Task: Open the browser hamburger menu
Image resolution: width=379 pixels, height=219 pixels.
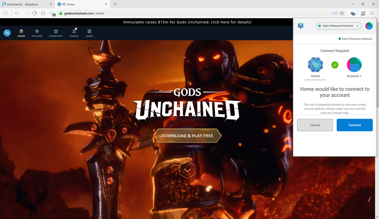Action: pyautogui.click(x=372, y=13)
